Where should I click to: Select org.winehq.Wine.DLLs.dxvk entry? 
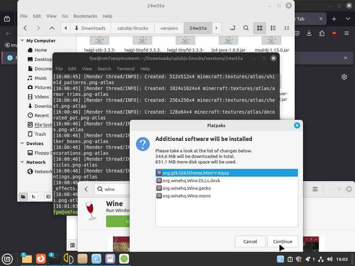[227, 180]
